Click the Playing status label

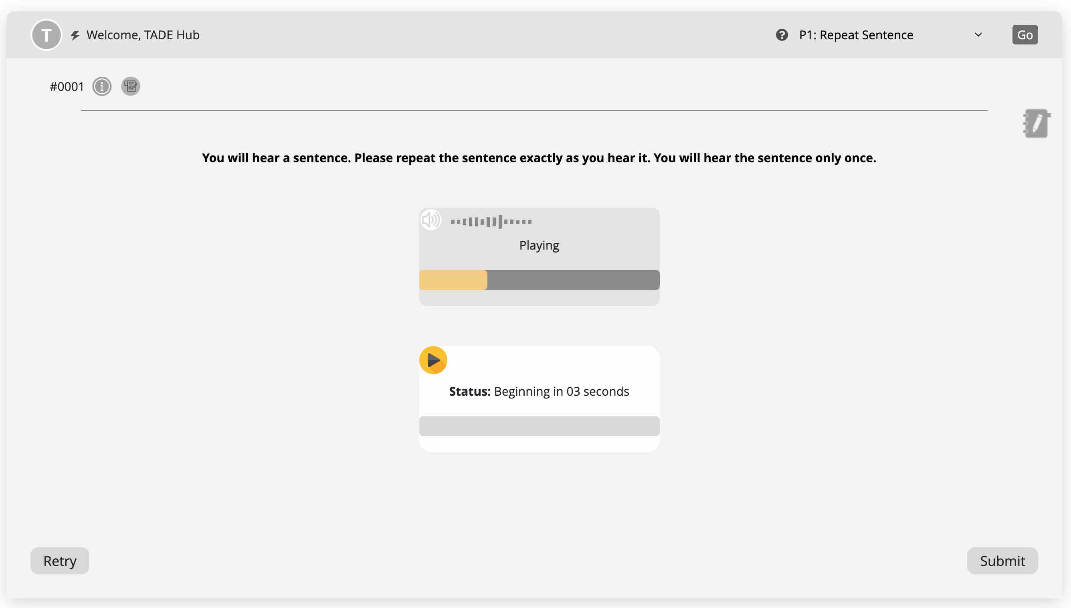pyautogui.click(x=539, y=246)
